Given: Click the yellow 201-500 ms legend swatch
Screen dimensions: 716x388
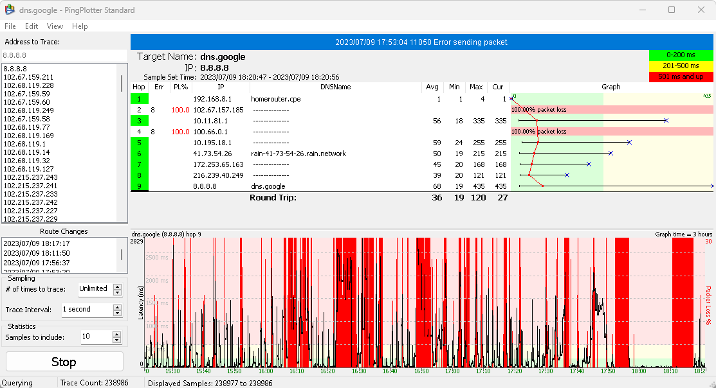Looking at the screenshot, I should (x=681, y=66).
